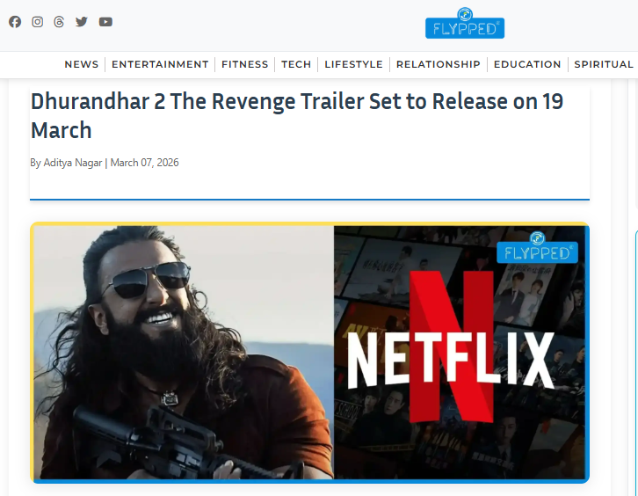Click the actor photo in article image
Image resolution: width=638 pixels, height=496 pixels.
click(x=184, y=353)
